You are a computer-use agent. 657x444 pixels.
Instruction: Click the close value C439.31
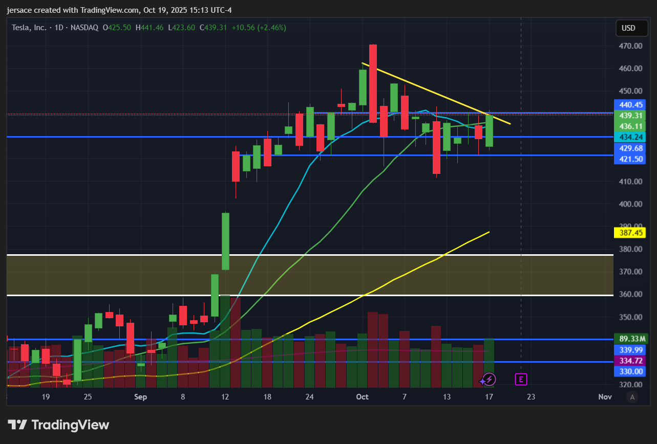point(213,28)
